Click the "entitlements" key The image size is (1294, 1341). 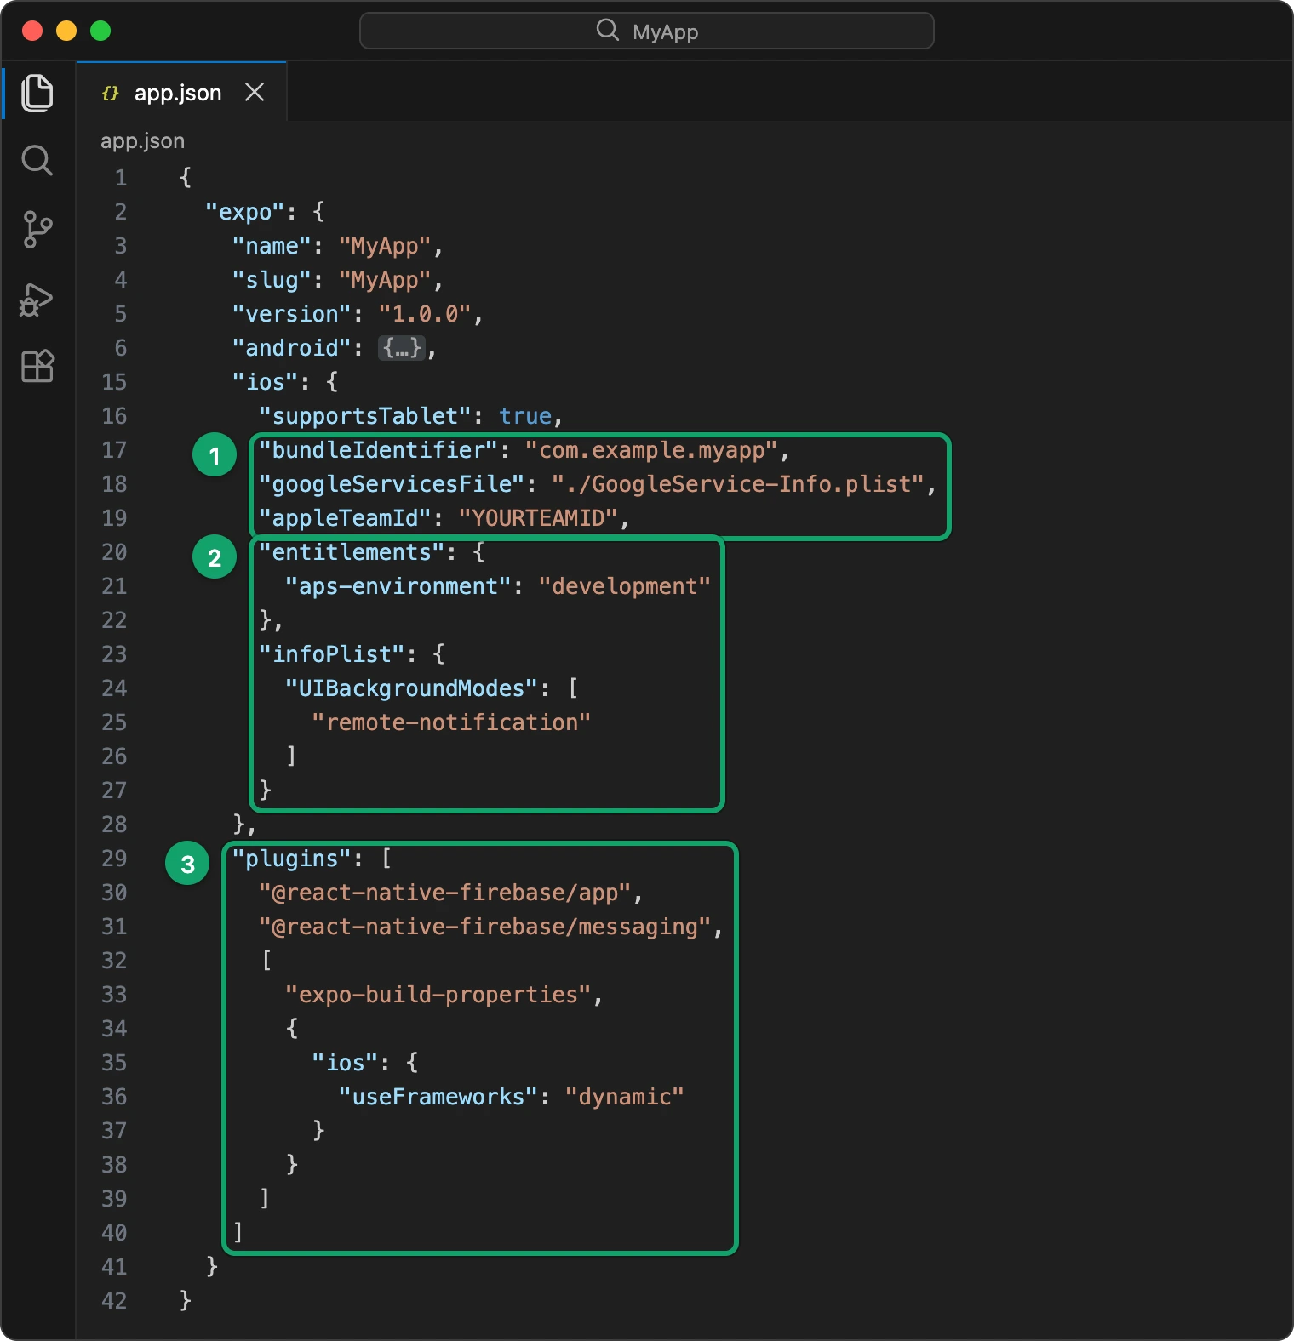point(352,552)
